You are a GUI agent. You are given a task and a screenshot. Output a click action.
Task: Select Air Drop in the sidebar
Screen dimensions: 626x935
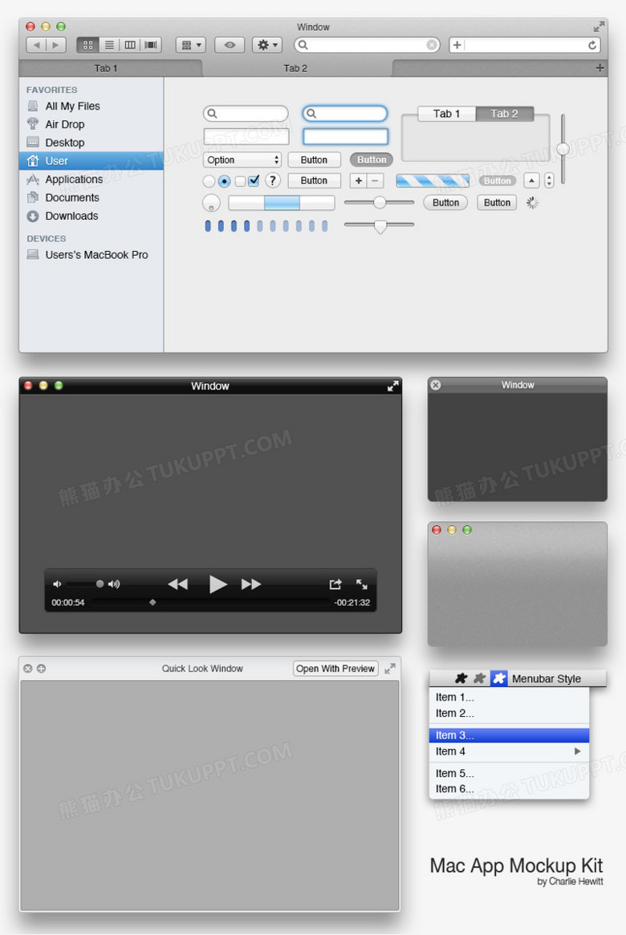pyautogui.click(x=64, y=124)
